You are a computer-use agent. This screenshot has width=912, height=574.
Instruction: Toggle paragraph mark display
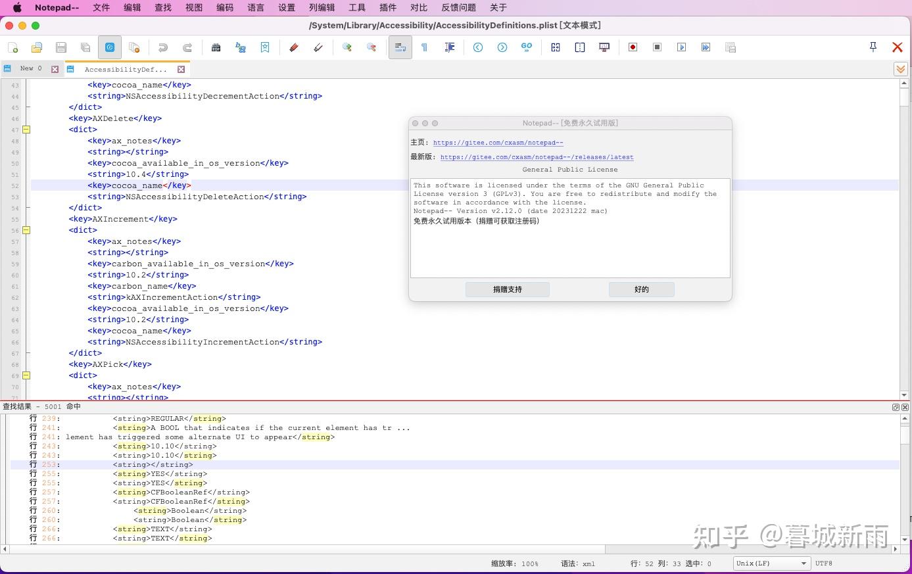pos(425,47)
